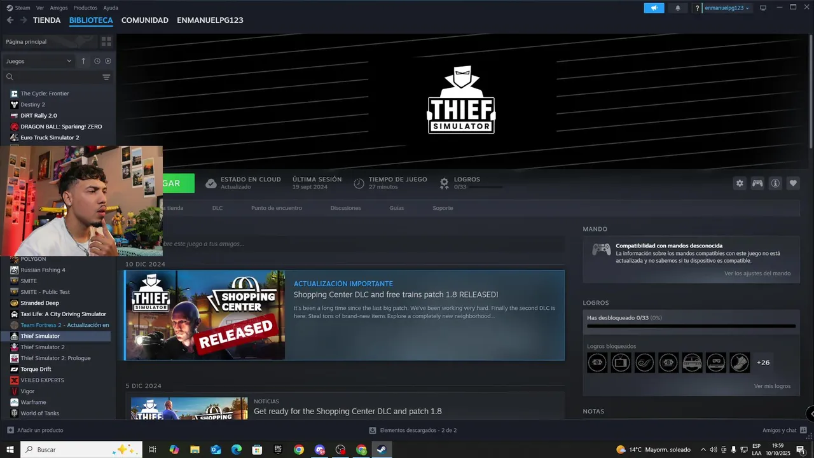The height and width of the screenshot is (458, 814).
Task: Toggle the ready-to-play filter icon
Action: point(108,61)
